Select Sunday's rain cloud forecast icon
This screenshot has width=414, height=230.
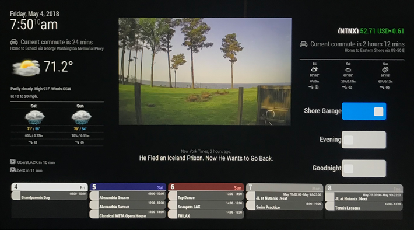tap(81, 117)
